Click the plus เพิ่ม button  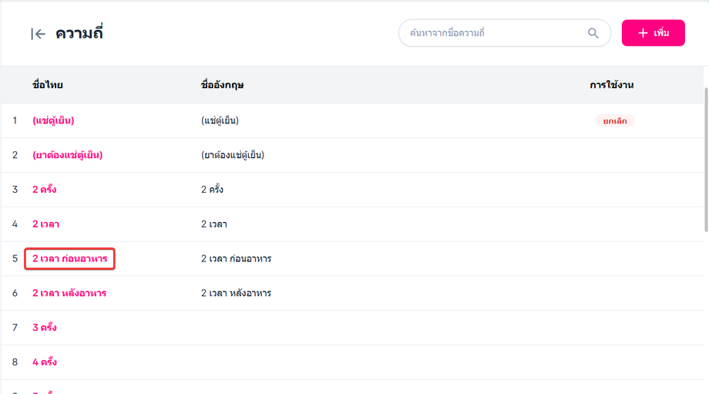click(653, 33)
